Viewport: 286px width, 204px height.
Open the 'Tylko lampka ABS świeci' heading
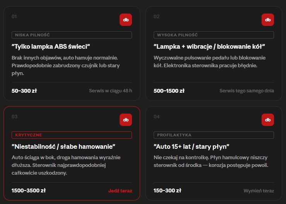coord(51,46)
